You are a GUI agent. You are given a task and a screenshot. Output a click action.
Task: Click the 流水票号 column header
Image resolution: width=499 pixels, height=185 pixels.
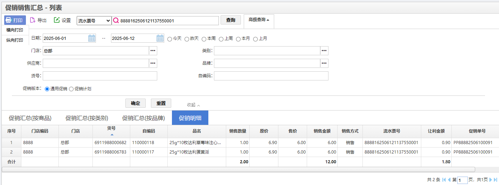coord(391,131)
